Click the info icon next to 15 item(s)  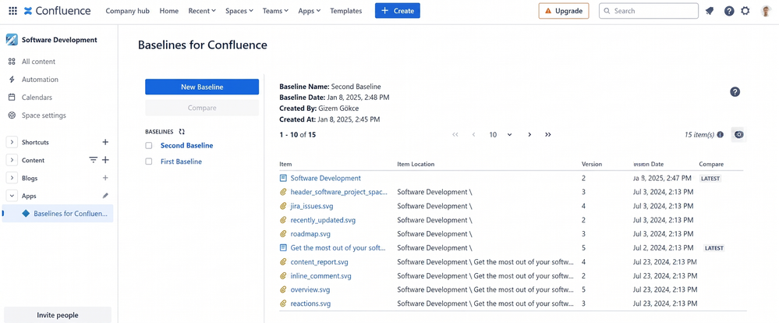[x=721, y=135]
